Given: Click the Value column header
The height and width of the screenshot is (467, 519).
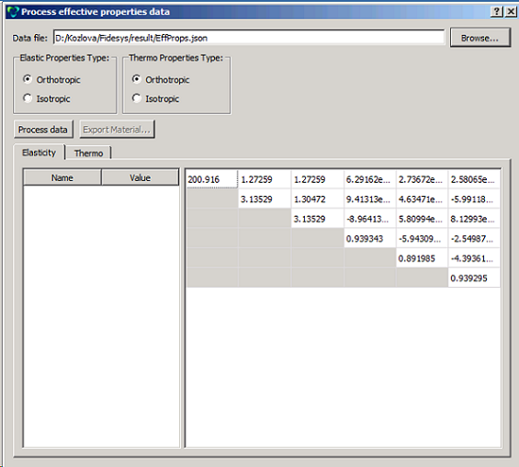Looking at the screenshot, I should coord(140,177).
